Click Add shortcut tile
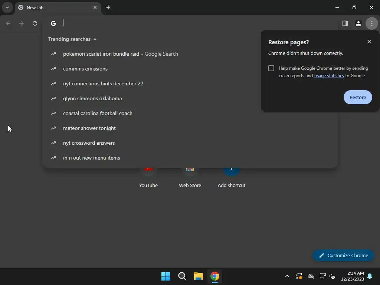This screenshot has width=380, height=285. click(x=232, y=178)
